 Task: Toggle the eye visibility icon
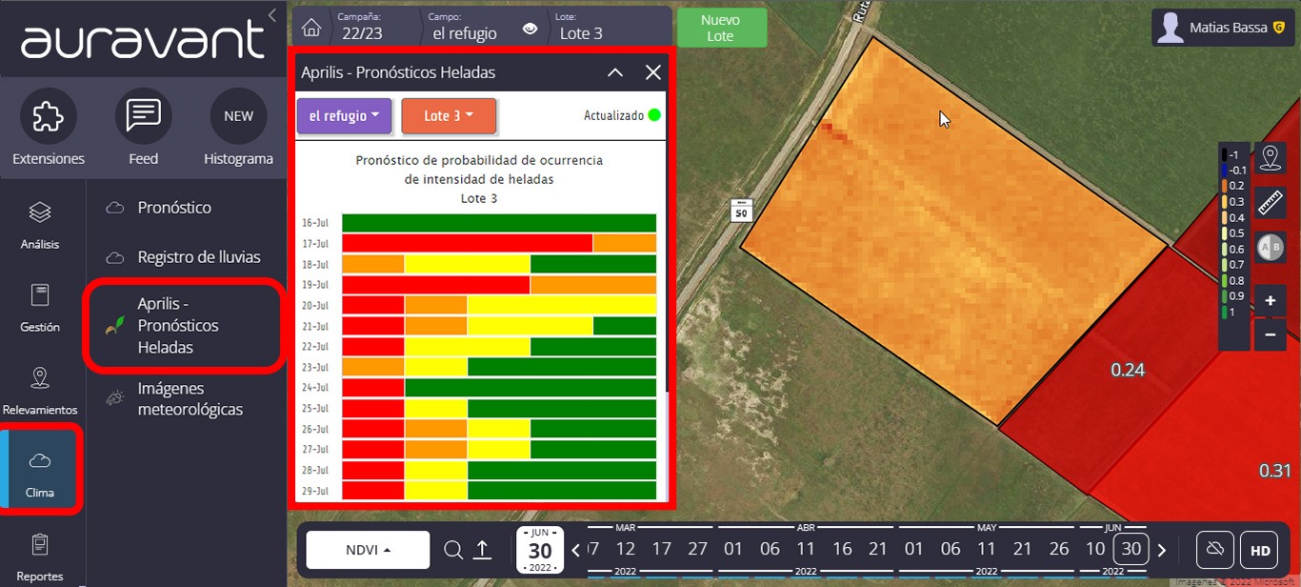(530, 30)
